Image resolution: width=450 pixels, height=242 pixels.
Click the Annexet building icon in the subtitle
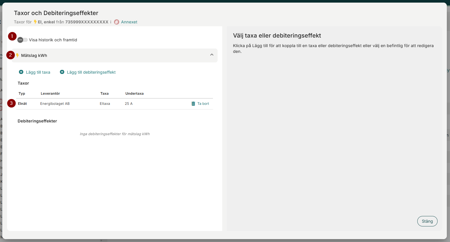(x=117, y=22)
